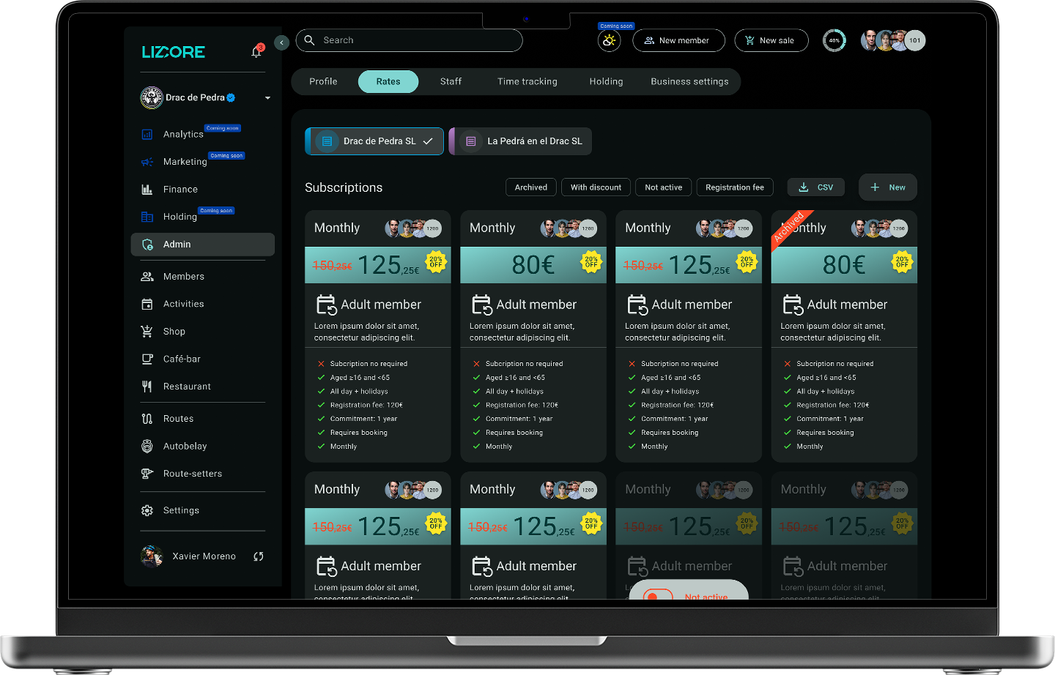The image size is (1055, 675).
Task: Enable the With discount filter
Action: click(x=596, y=187)
